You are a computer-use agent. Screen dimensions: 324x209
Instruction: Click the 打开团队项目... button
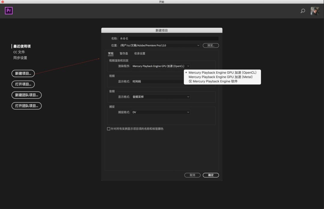[x=27, y=106]
